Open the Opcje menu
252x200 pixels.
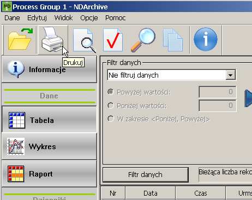click(x=89, y=18)
